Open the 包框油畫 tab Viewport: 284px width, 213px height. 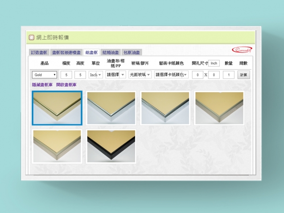(x=132, y=53)
